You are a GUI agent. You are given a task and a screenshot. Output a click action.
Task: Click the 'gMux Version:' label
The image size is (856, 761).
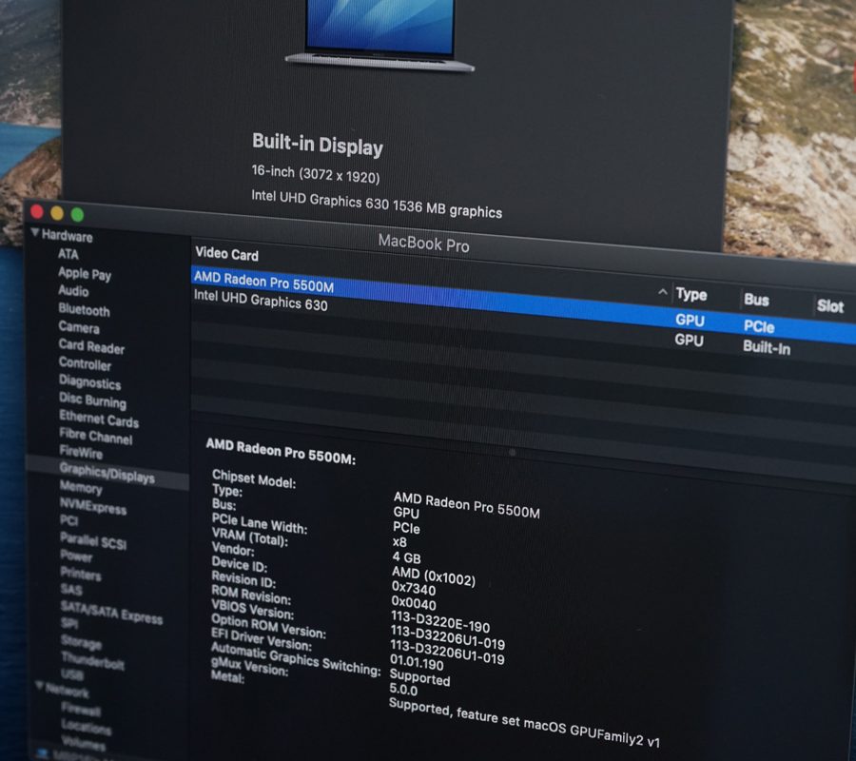click(x=249, y=667)
